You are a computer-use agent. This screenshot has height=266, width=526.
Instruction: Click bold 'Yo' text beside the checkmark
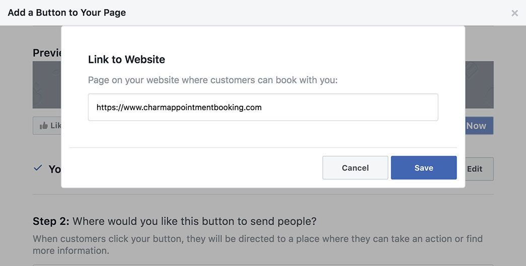coord(54,169)
